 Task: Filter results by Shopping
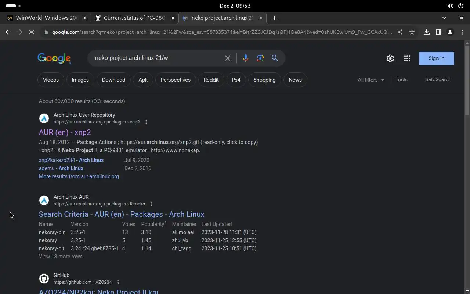264,80
